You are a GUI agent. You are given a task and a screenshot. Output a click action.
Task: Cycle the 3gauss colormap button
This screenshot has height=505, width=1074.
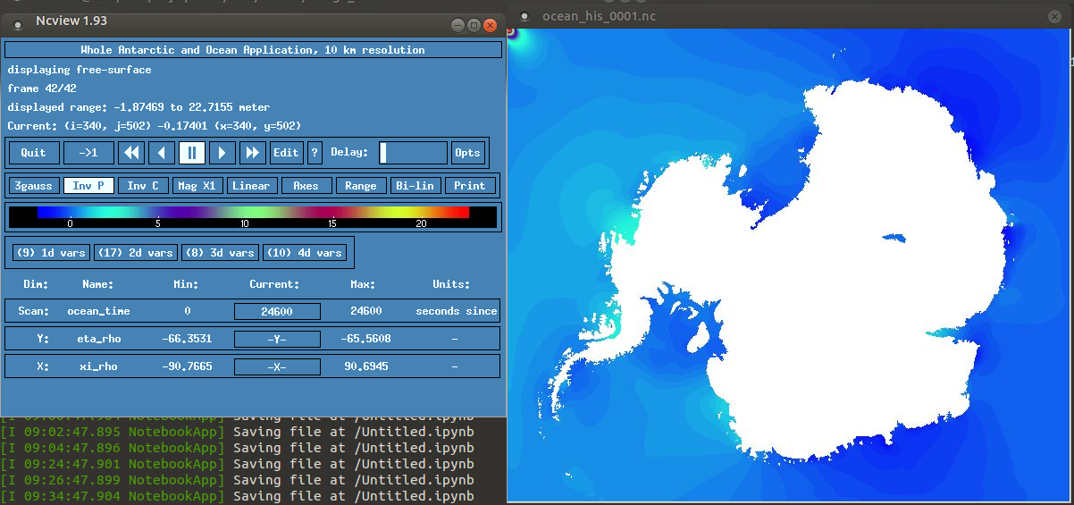tap(34, 186)
